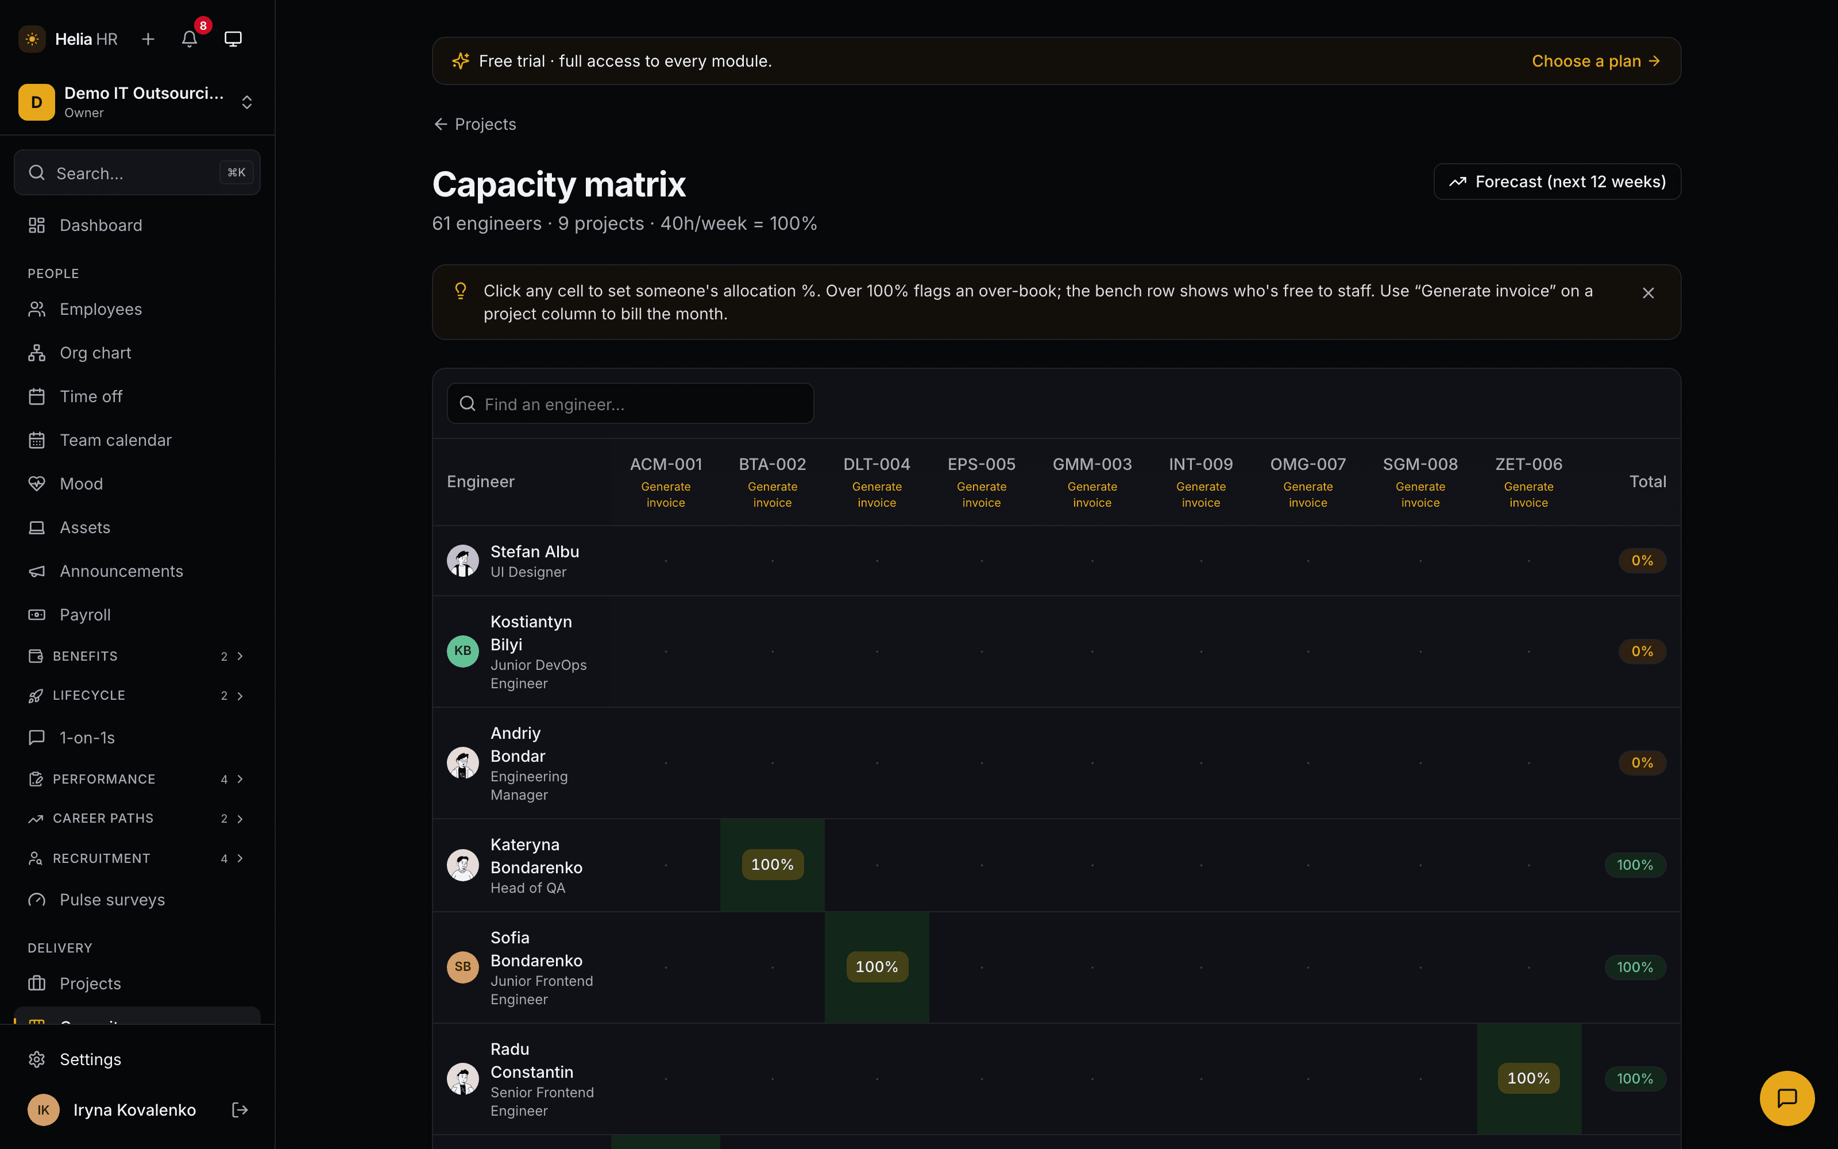The height and width of the screenshot is (1149, 1838).
Task: Open the chat bubble widget
Action: 1786,1097
